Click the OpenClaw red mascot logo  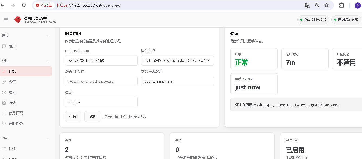pos(18,20)
